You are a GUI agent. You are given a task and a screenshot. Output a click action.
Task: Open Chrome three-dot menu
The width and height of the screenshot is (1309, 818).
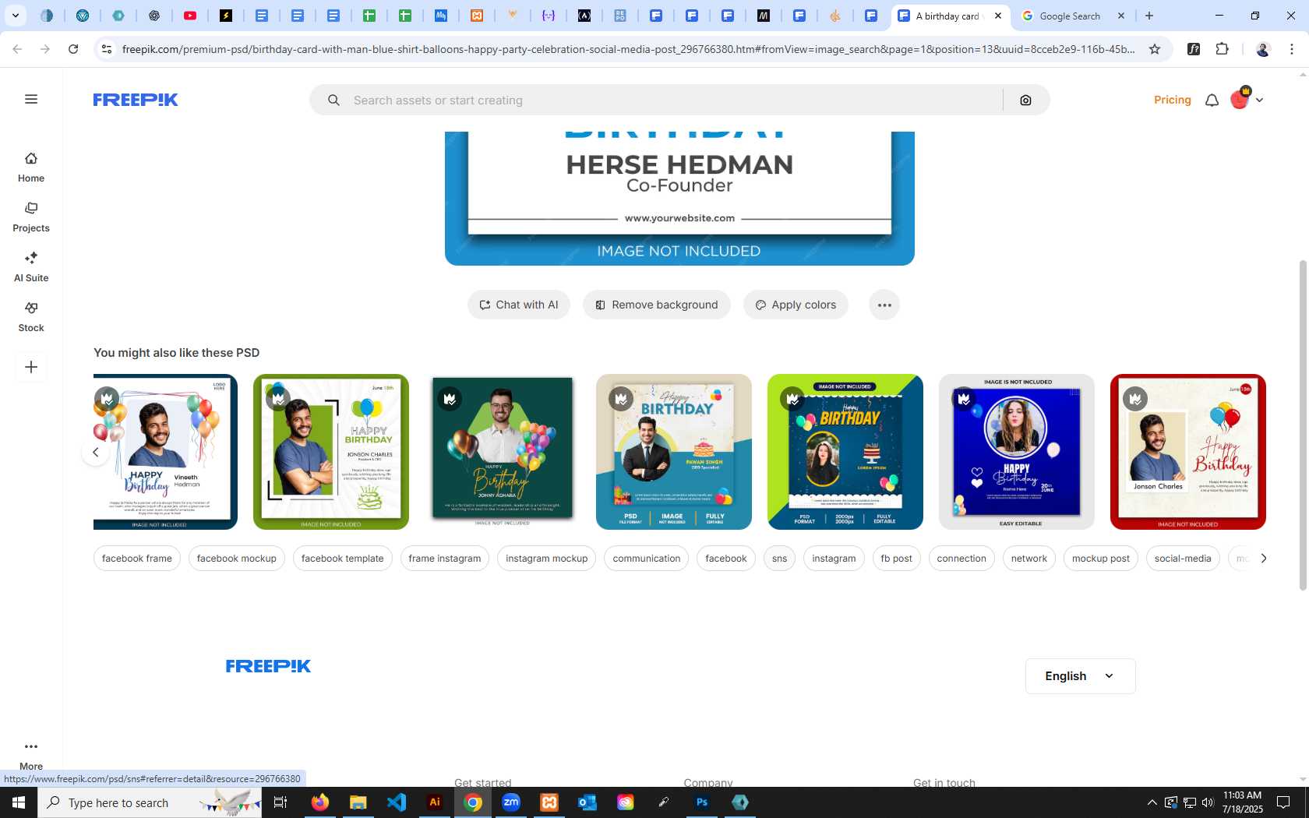(x=1292, y=49)
